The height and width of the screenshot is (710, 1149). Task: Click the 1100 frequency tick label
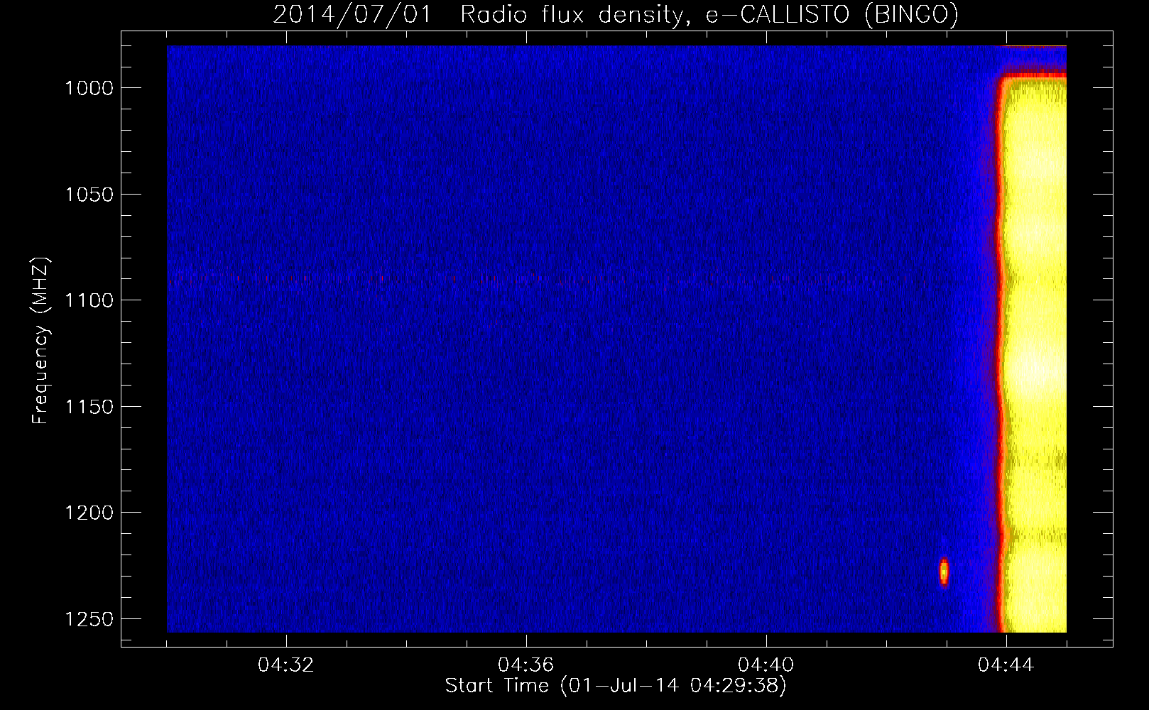coord(89,300)
